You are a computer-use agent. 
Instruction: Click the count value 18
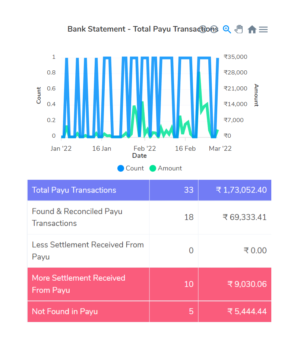pos(189,217)
